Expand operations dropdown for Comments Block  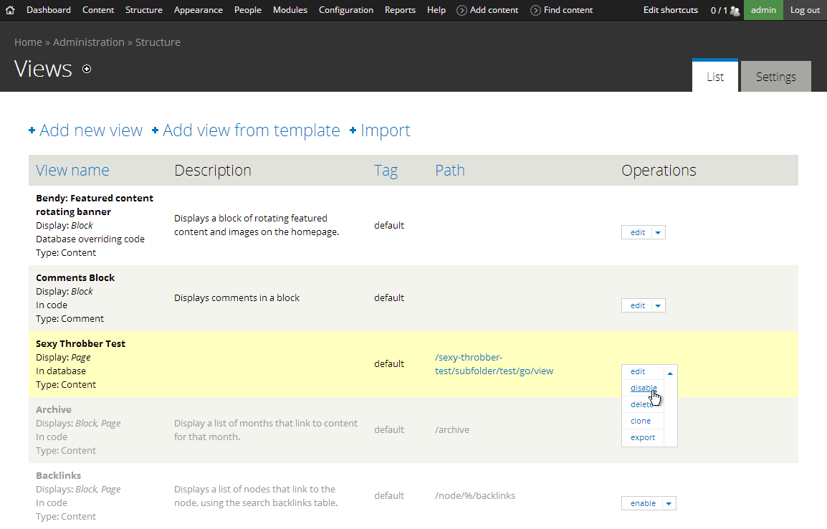pyautogui.click(x=659, y=306)
